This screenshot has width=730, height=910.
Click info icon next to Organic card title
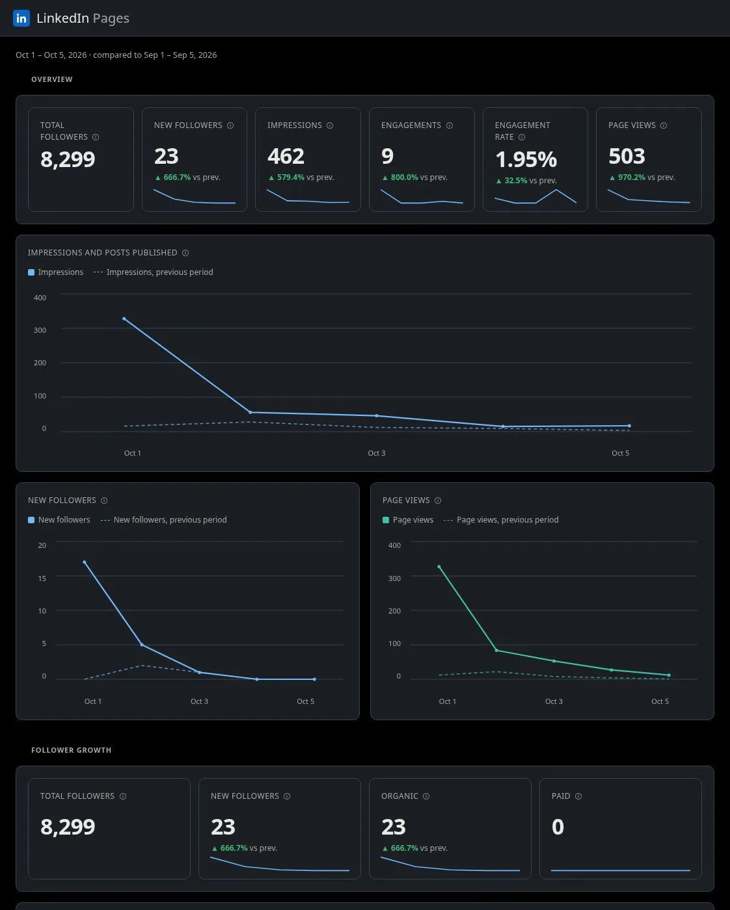426,796
